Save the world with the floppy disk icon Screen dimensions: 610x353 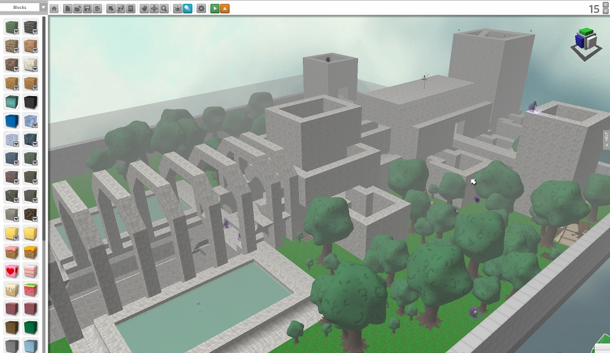(87, 9)
